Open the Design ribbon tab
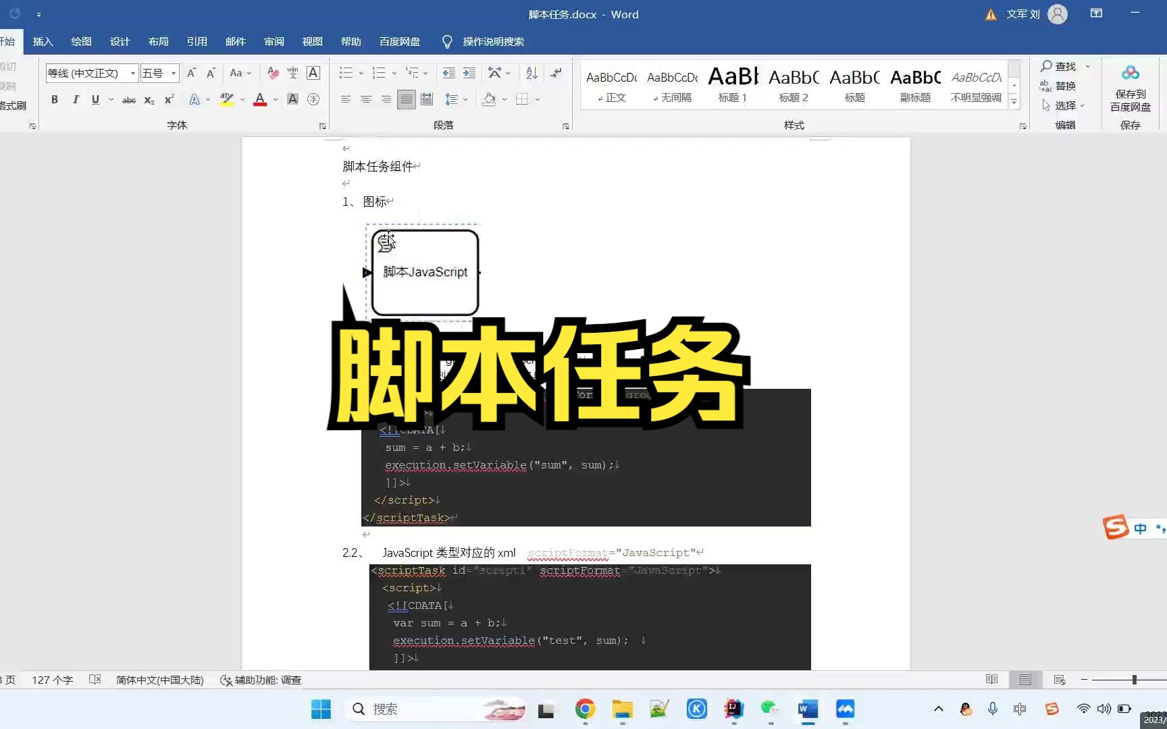Image resolution: width=1167 pixels, height=729 pixels. coord(120,42)
